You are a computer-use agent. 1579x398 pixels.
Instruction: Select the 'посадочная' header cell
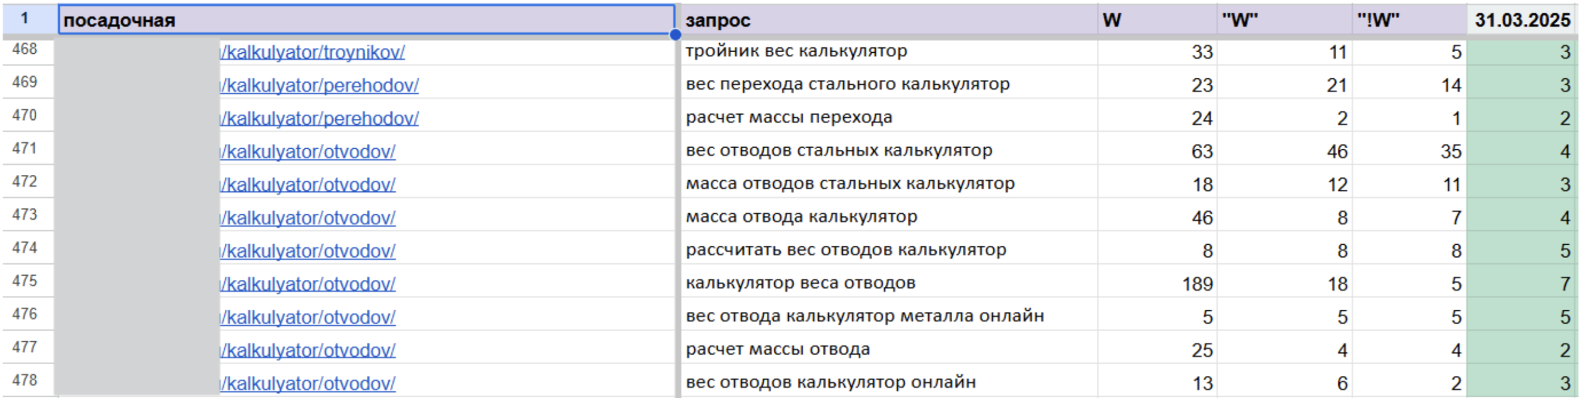pyautogui.click(x=366, y=20)
